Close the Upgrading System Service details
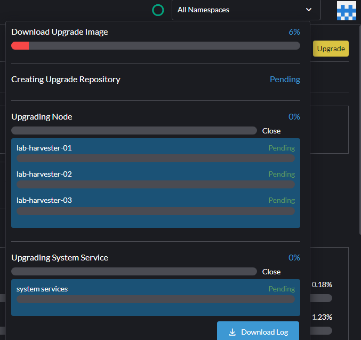361x340 pixels. 271,272
